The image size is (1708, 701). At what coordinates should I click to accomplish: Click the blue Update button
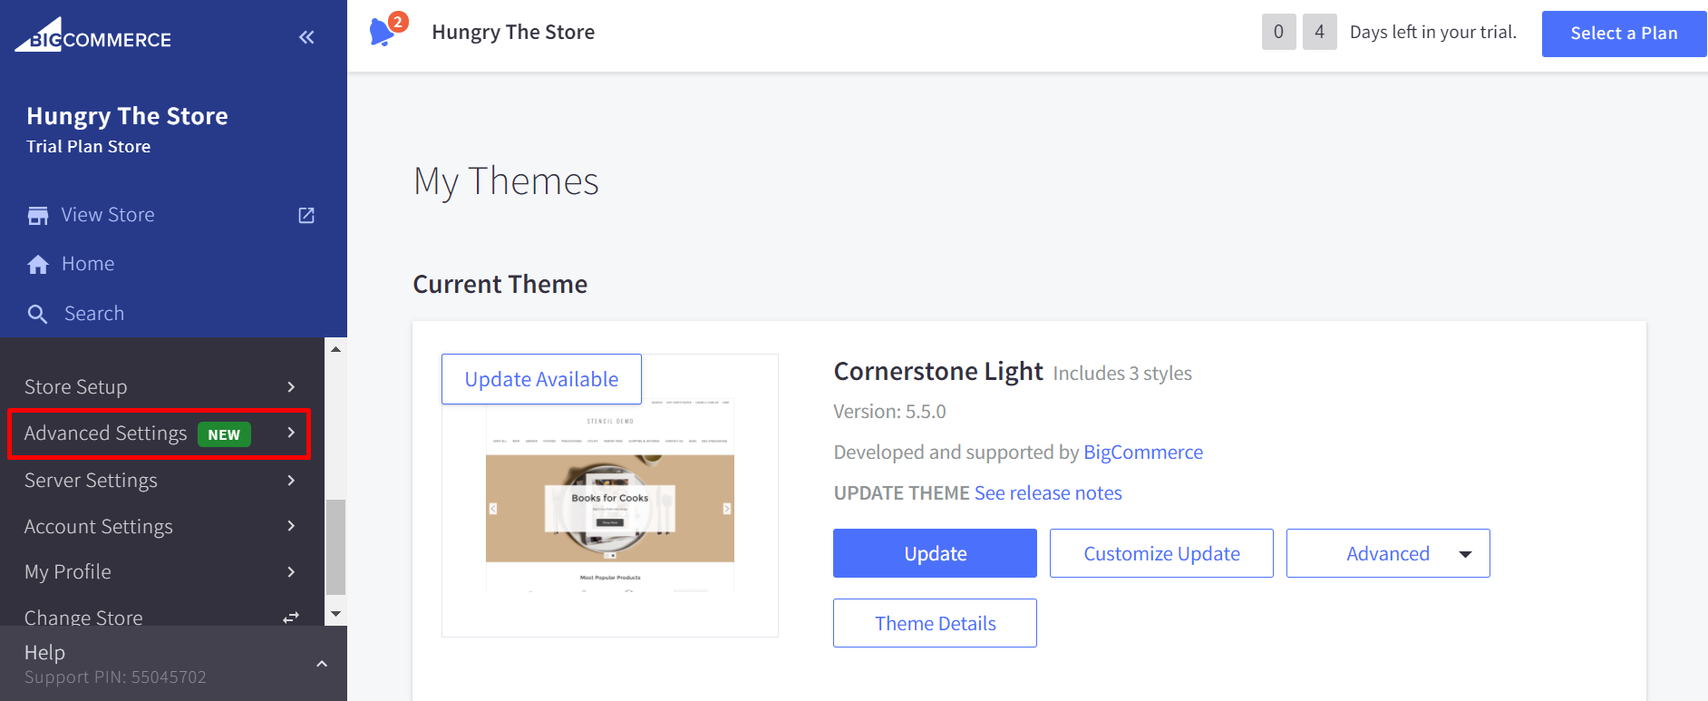[x=935, y=553]
